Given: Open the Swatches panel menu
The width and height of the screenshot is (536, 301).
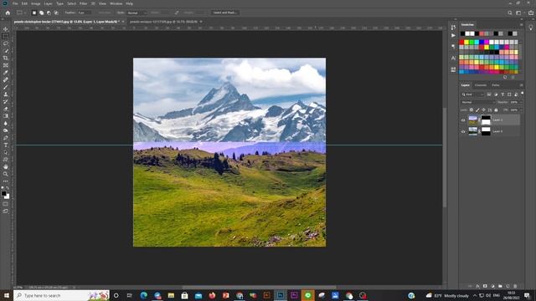Looking at the screenshot, I should coord(521,24).
